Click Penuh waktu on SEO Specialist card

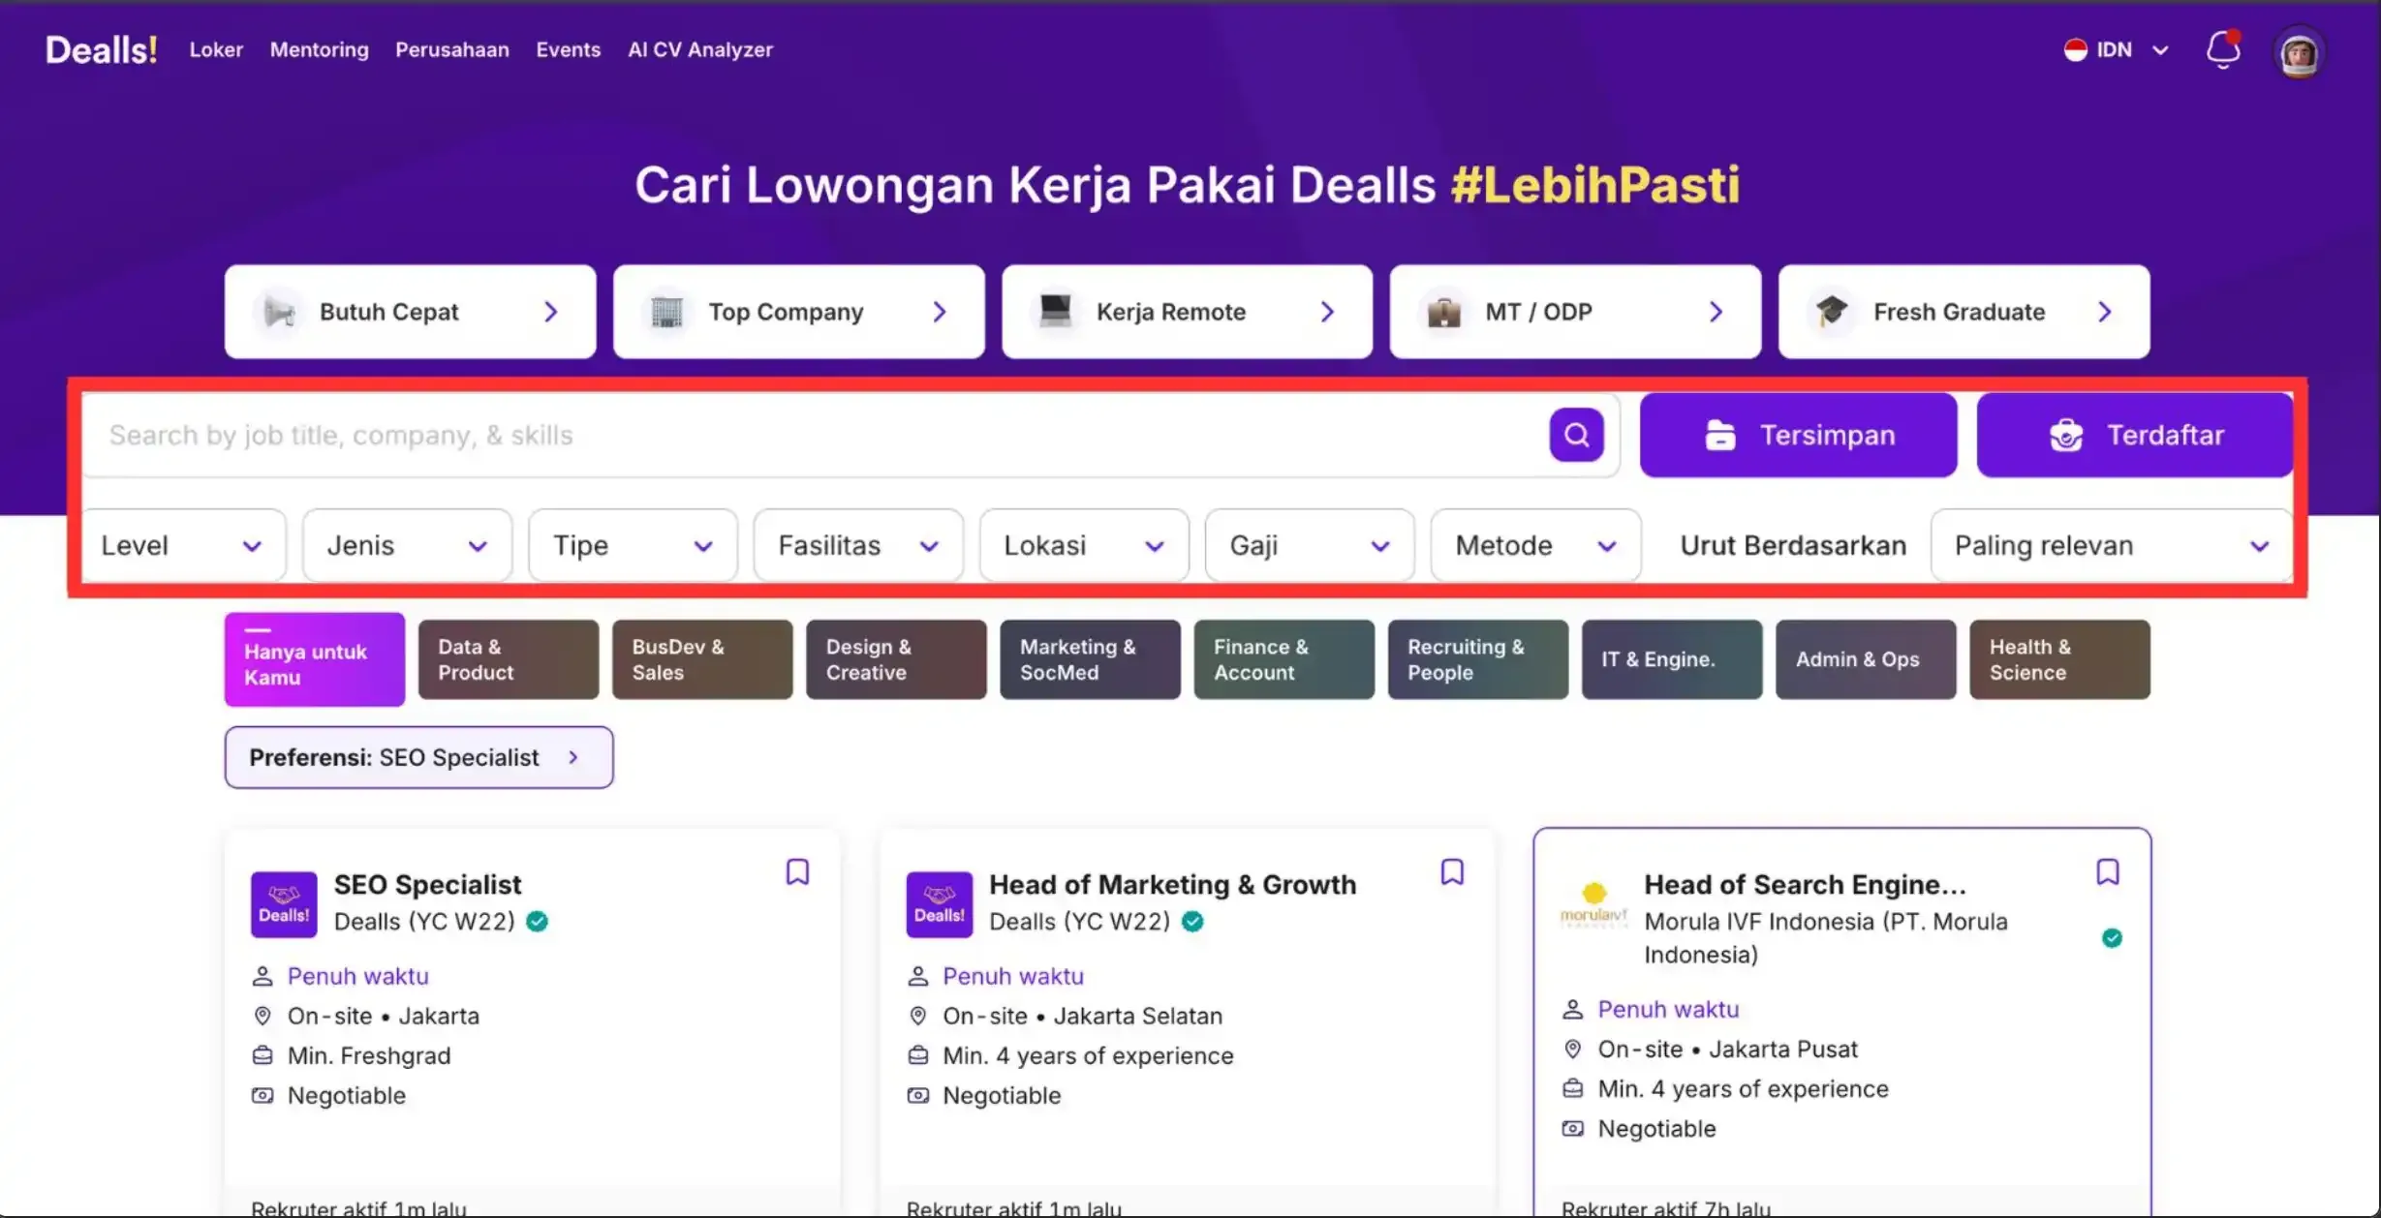click(357, 976)
